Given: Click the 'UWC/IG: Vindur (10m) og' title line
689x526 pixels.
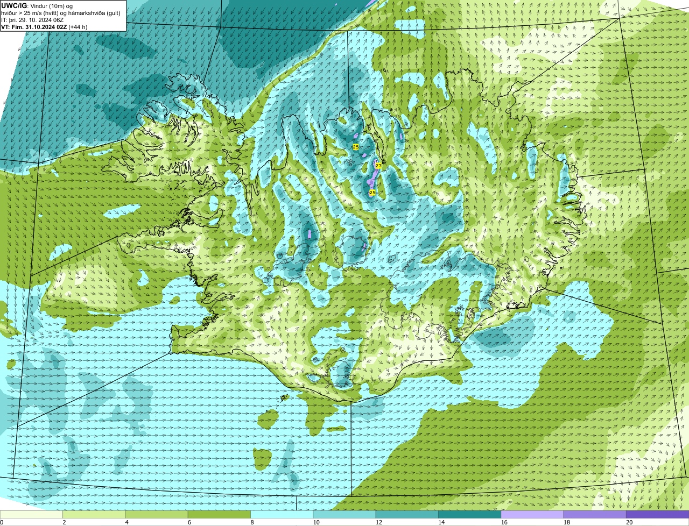Looking at the screenshot, I should tap(37, 6).
